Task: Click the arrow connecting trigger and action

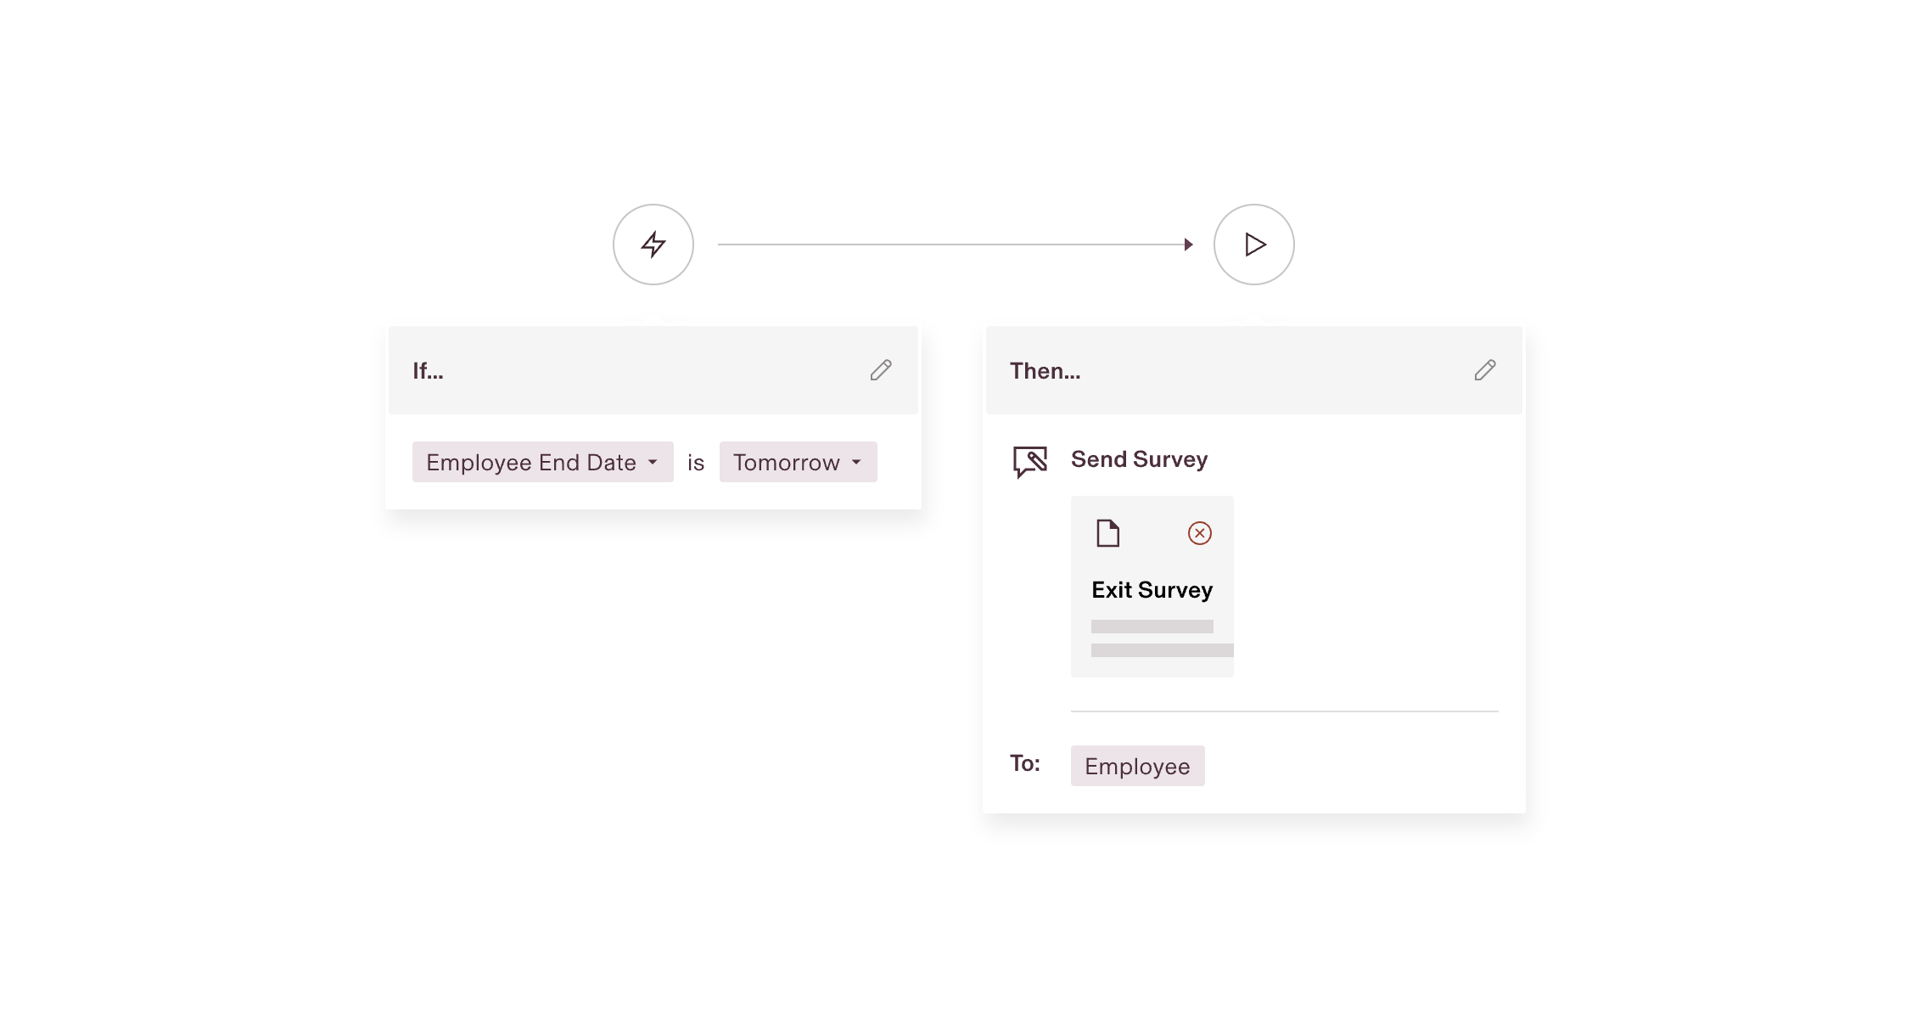Action: (950, 245)
